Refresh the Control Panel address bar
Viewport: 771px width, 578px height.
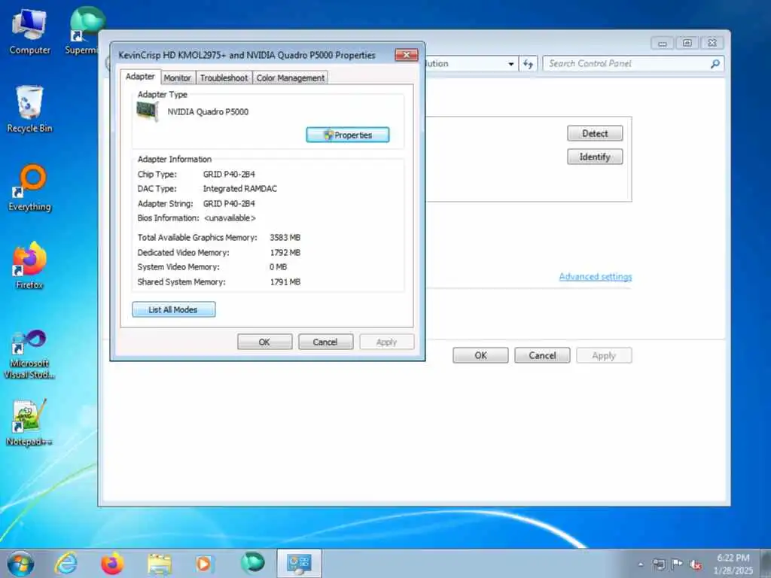click(528, 64)
